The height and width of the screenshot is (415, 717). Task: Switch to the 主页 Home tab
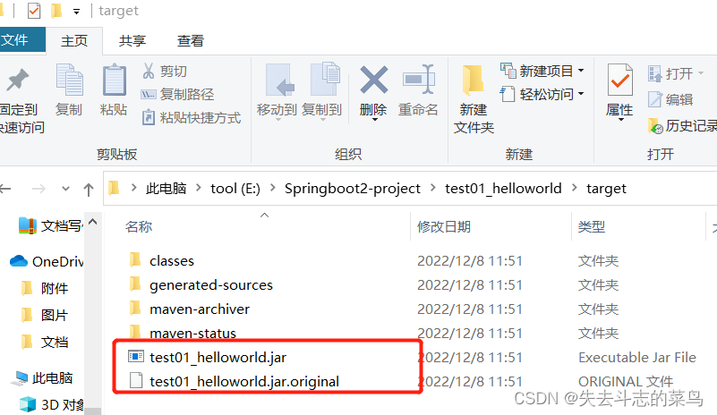[x=74, y=40]
